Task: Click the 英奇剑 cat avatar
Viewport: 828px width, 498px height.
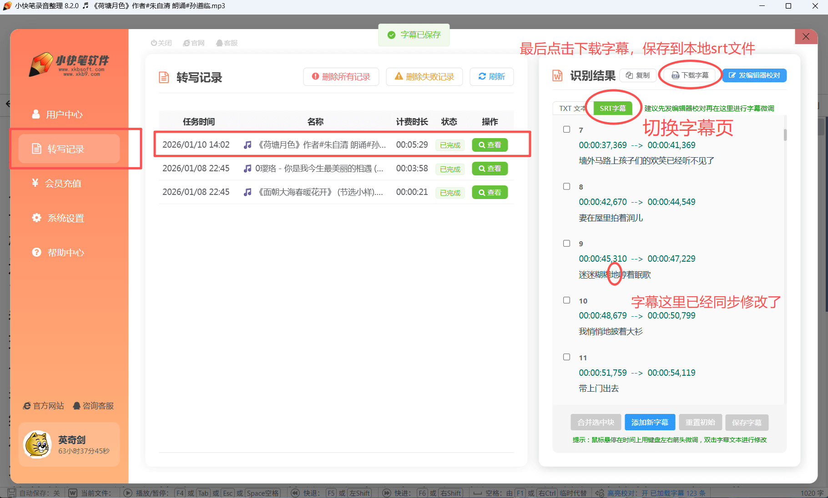Action: pyautogui.click(x=38, y=444)
